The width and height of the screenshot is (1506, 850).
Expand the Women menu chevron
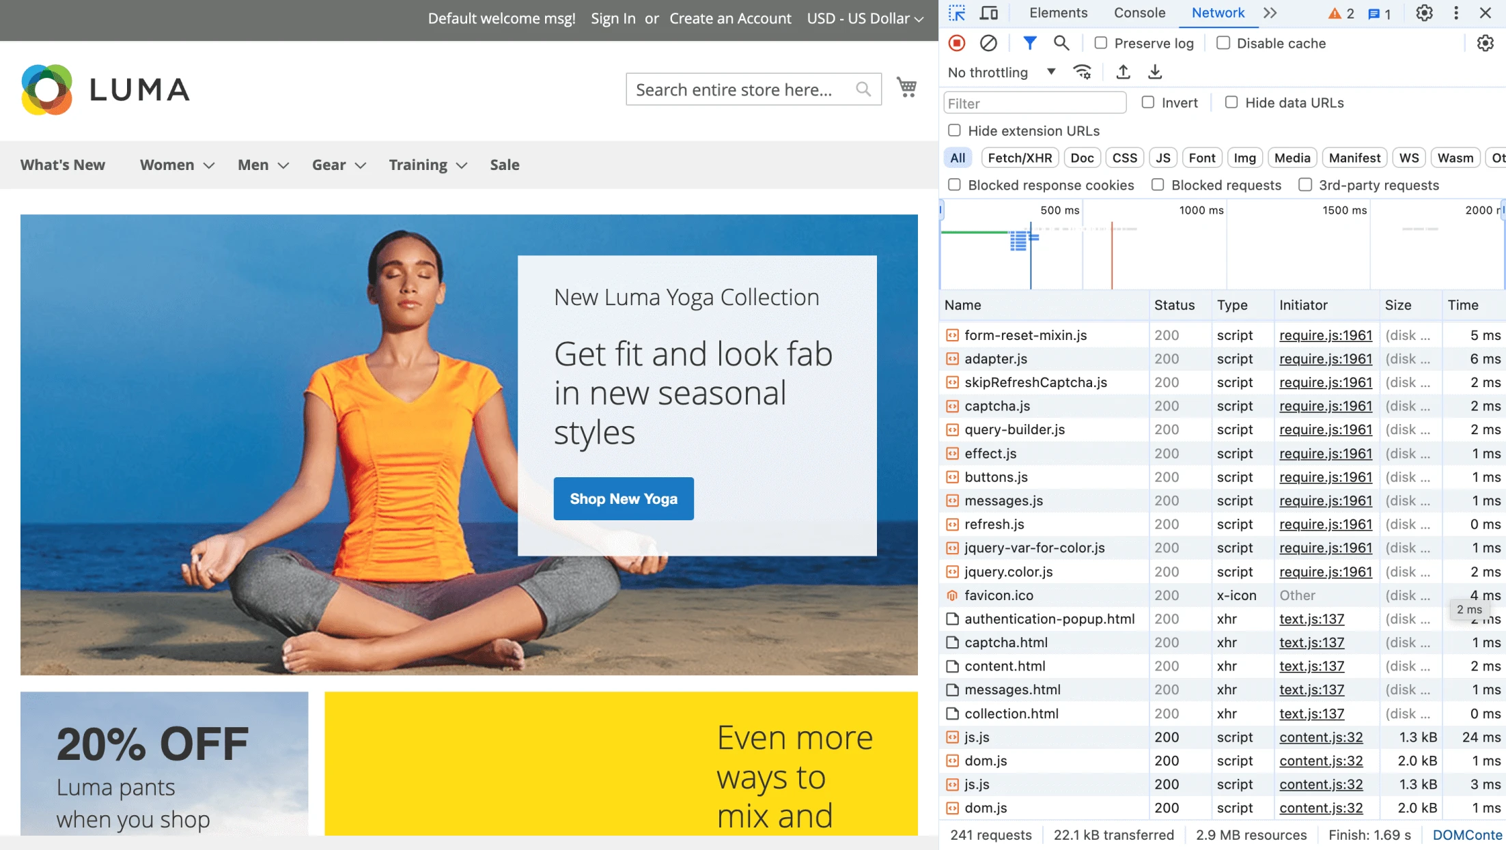[x=209, y=165]
